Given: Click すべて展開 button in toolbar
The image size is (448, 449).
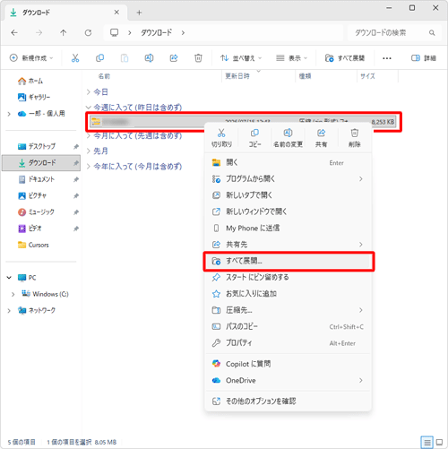Looking at the screenshot, I should (345, 58).
